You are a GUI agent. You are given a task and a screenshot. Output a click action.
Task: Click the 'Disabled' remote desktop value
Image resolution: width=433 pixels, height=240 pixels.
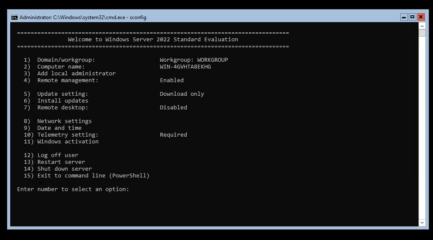(x=174, y=107)
